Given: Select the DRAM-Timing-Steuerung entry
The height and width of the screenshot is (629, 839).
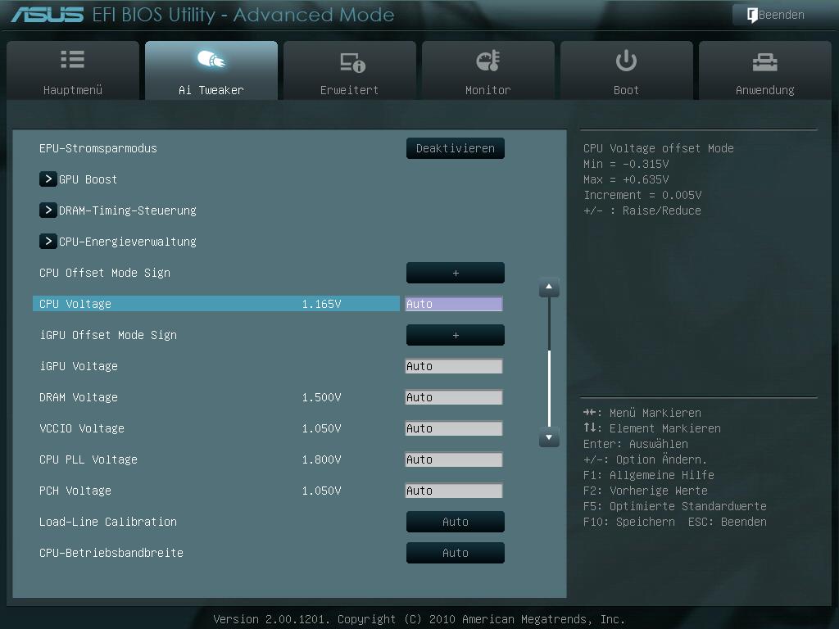Looking at the screenshot, I should [127, 210].
